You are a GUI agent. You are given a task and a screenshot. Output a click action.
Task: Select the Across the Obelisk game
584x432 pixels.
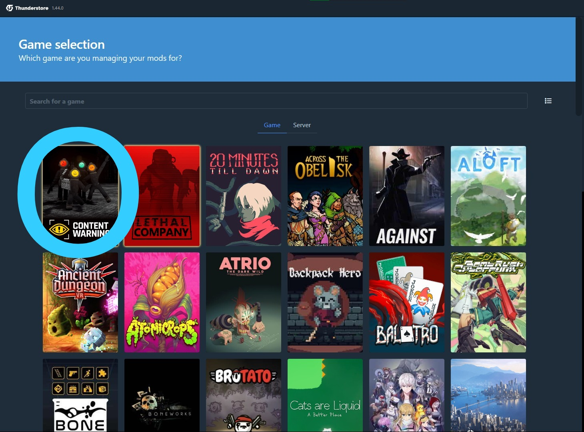tap(325, 196)
